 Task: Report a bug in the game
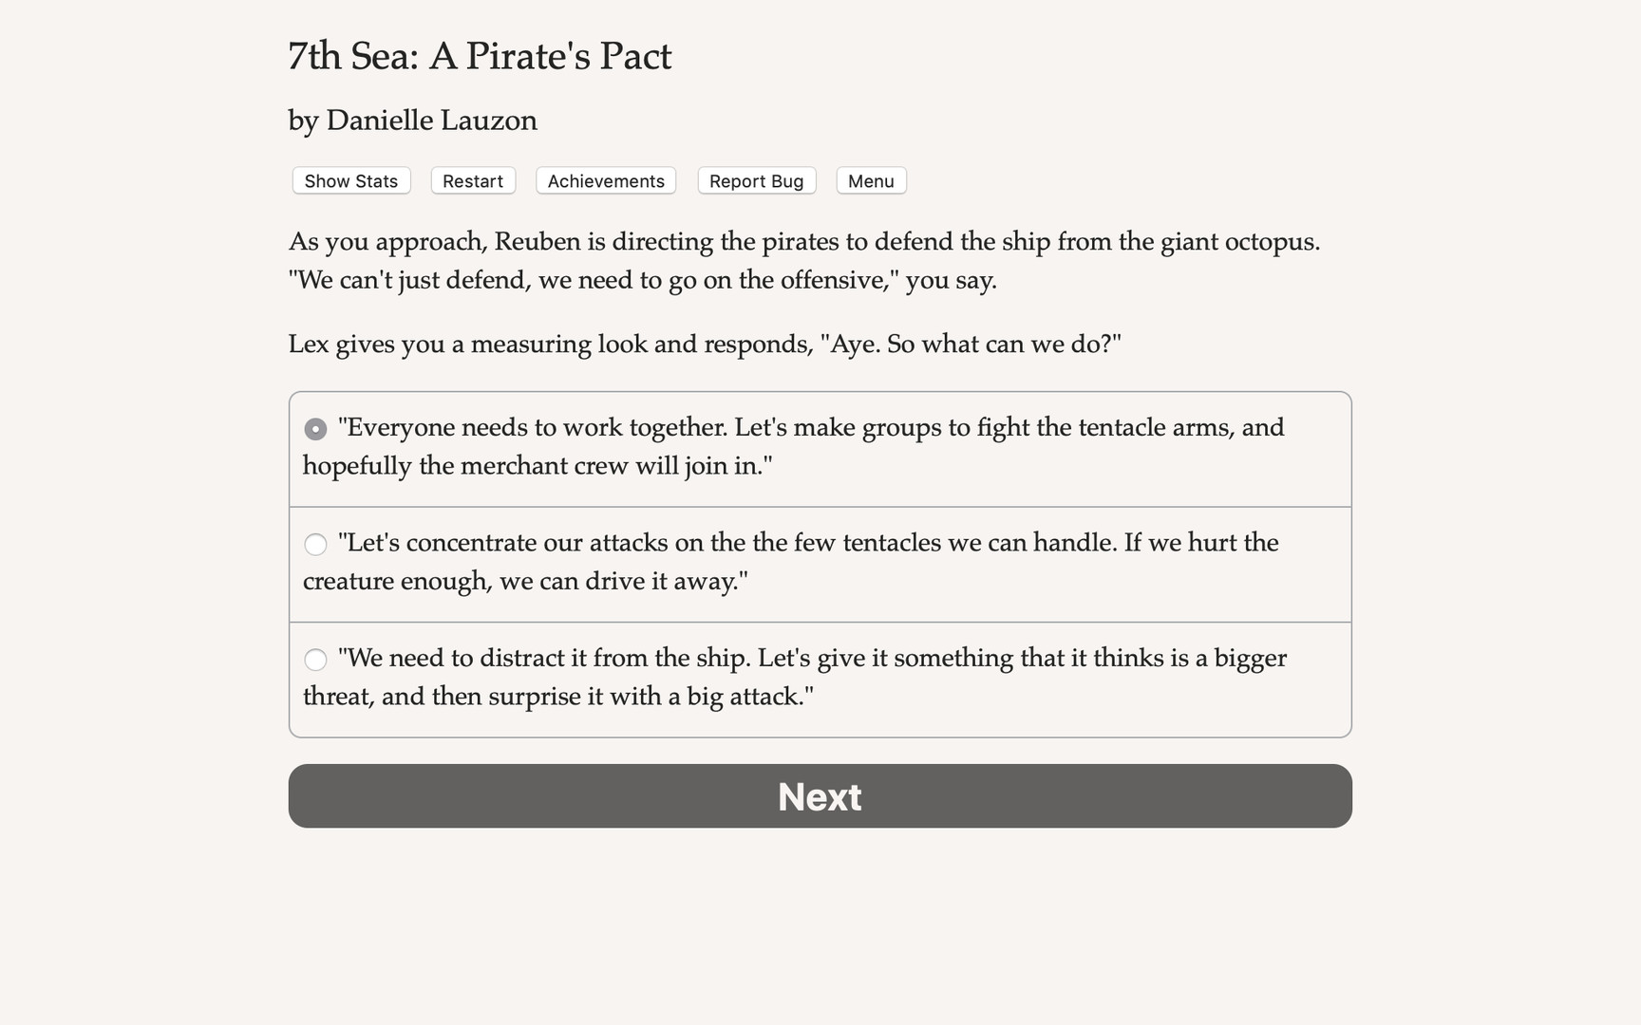click(x=756, y=180)
